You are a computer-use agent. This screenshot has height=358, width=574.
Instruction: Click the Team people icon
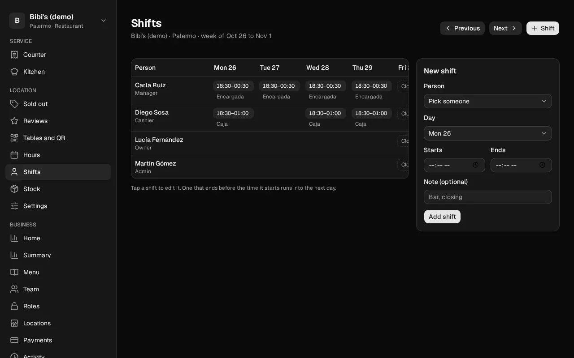point(14,289)
